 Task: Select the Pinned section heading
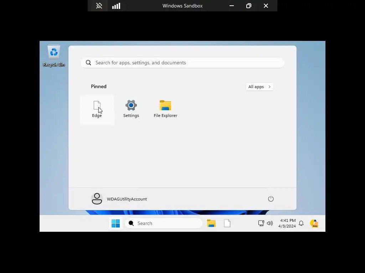click(x=99, y=87)
